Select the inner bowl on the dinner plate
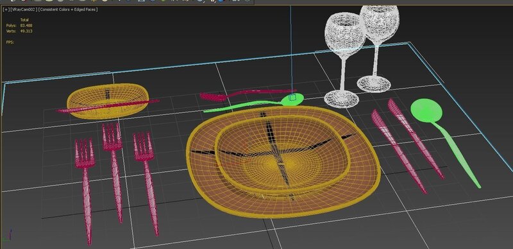The height and width of the screenshot is (249, 513). click(282, 154)
